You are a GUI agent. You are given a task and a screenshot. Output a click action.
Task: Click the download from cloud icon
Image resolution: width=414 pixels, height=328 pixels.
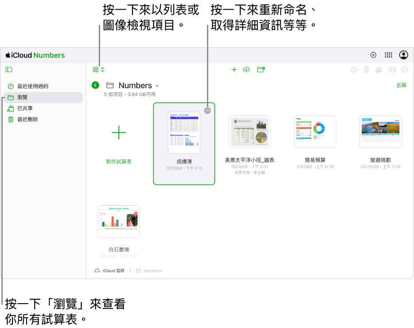pos(354,70)
